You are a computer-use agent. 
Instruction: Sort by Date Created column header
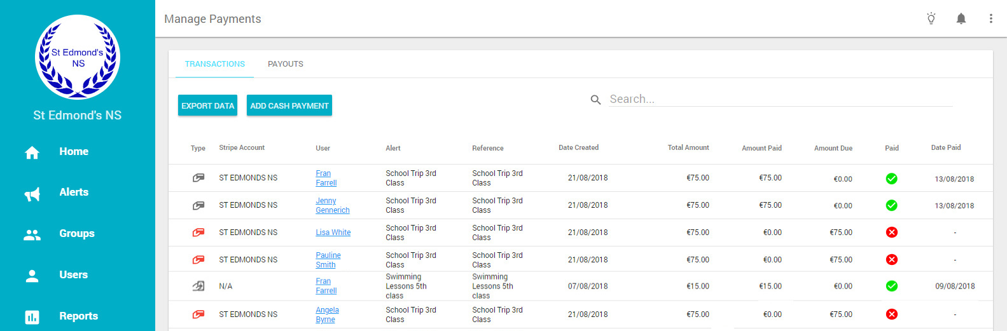[578, 147]
